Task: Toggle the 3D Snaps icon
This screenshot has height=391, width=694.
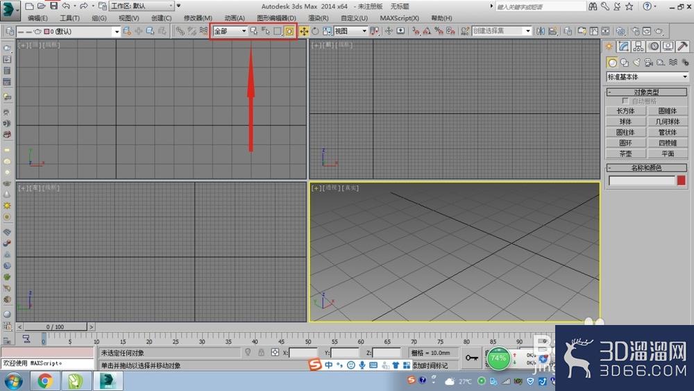Action: click(x=416, y=31)
